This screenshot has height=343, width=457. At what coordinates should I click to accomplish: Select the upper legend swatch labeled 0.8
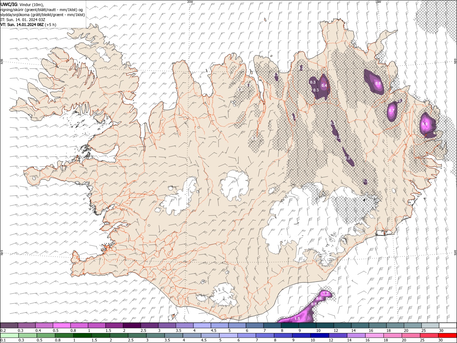tap(79, 325)
